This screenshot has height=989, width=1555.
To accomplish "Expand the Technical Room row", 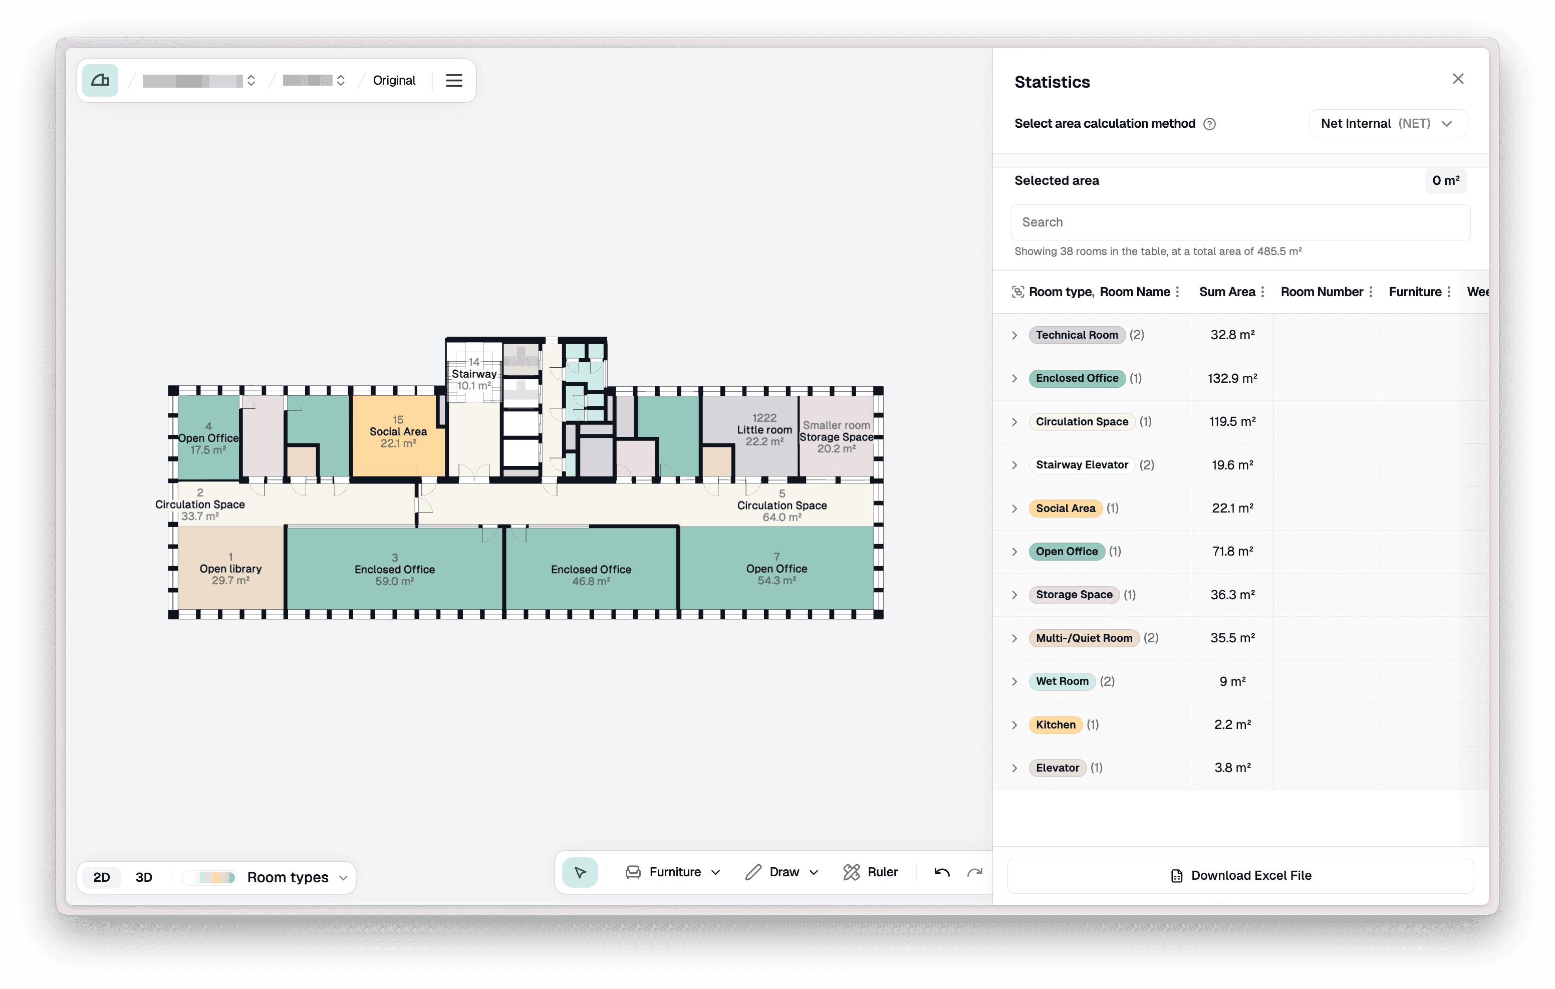I will point(1014,335).
